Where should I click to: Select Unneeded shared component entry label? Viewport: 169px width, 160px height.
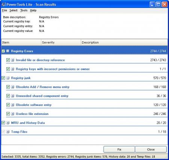(x=42, y=96)
